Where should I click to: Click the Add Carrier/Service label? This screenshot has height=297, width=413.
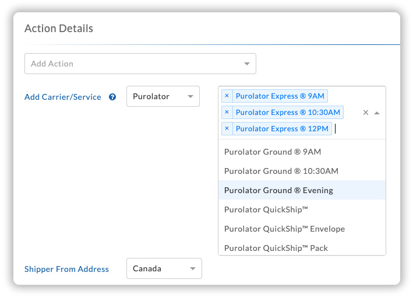pyautogui.click(x=63, y=97)
